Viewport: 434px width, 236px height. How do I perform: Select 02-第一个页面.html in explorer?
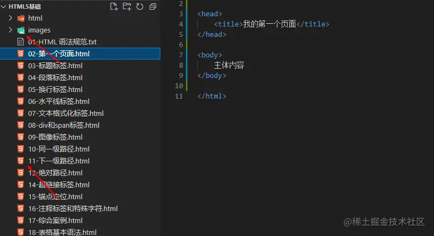(80, 54)
